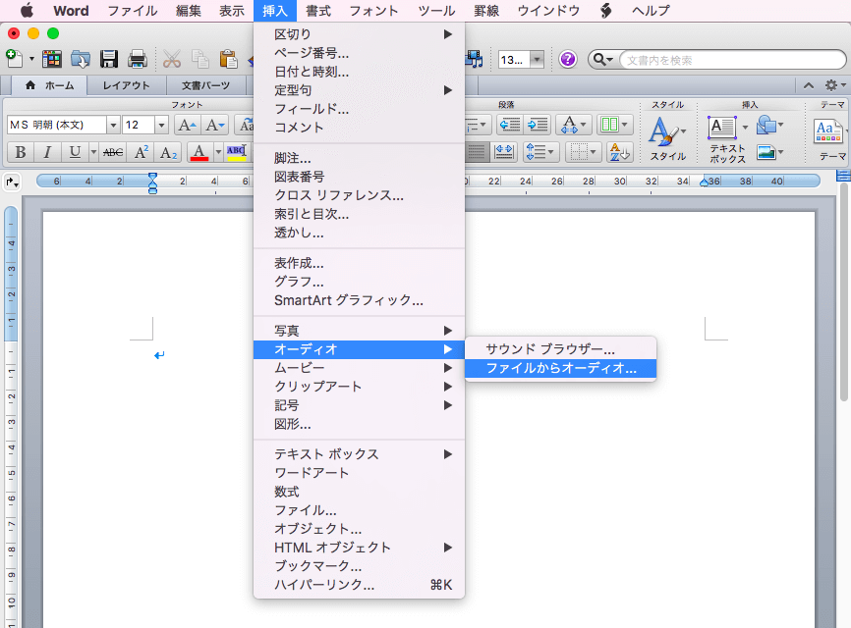Open the underline style dropdown arrow
Screen dimensions: 851x628
[93, 152]
